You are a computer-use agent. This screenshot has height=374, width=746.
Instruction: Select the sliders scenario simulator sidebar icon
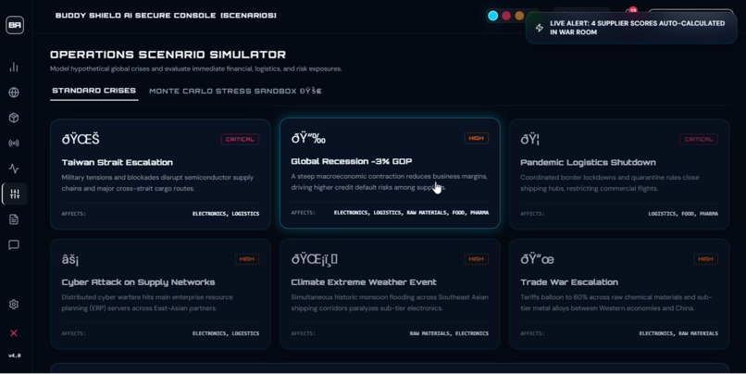click(x=15, y=193)
